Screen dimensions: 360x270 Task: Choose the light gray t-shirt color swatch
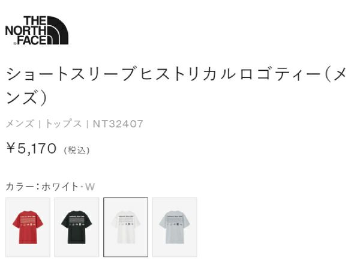pos(175,227)
